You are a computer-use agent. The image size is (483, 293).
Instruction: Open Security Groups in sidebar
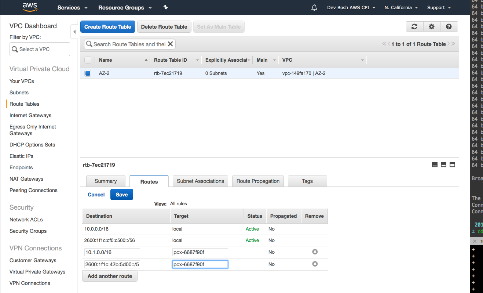click(x=28, y=231)
